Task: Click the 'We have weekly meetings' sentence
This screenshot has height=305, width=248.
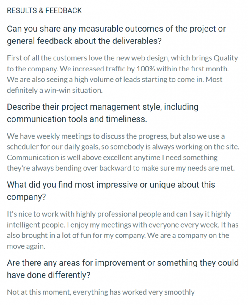Action: click(x=116, y=136)
